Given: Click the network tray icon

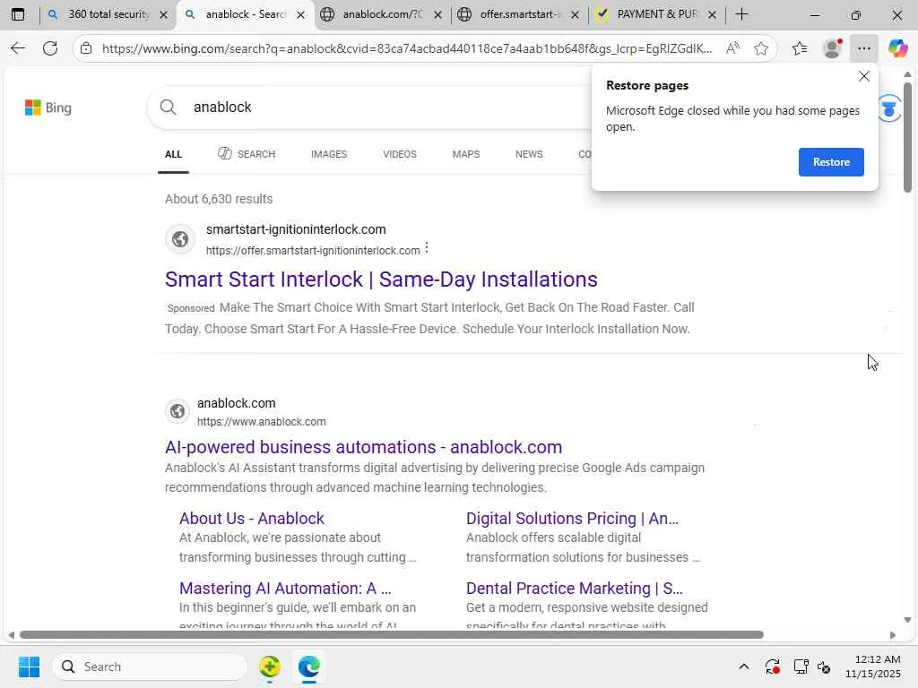Looking at the screenshot, I should click(801, 666).
